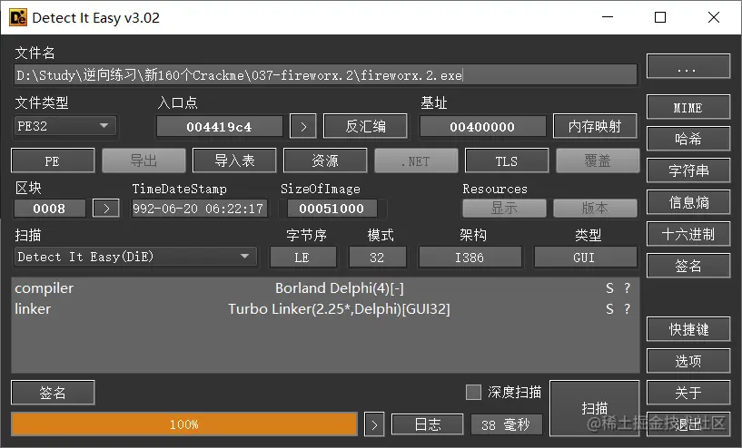The height and width of the screenshot is (448, 742).
Task: Click the sections count field 0008
Action: coord(50,209)
